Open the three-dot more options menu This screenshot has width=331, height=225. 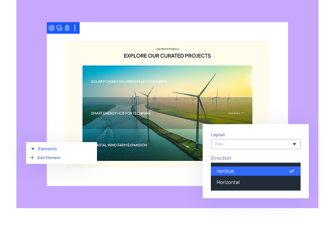[75, 28]
